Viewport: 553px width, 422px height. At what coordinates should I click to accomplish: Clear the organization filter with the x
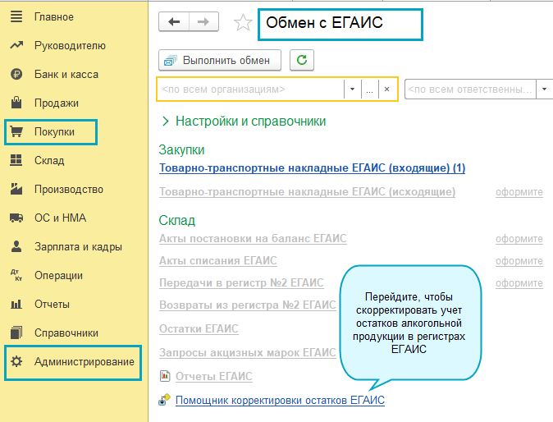(387, 89)
